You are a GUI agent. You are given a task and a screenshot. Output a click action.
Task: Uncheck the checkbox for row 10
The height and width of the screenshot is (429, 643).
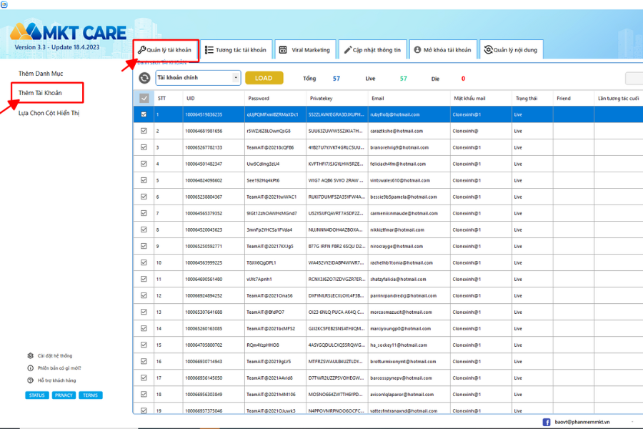coord(144,263)
